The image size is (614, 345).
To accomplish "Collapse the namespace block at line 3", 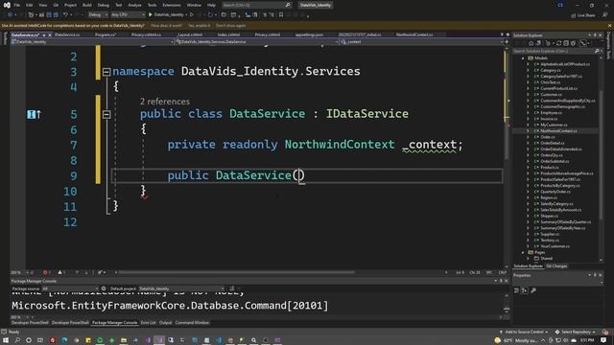I will pos(106,72).
